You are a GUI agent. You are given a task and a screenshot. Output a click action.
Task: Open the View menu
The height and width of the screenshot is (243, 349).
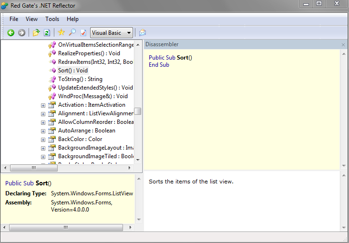pos(31,19)
